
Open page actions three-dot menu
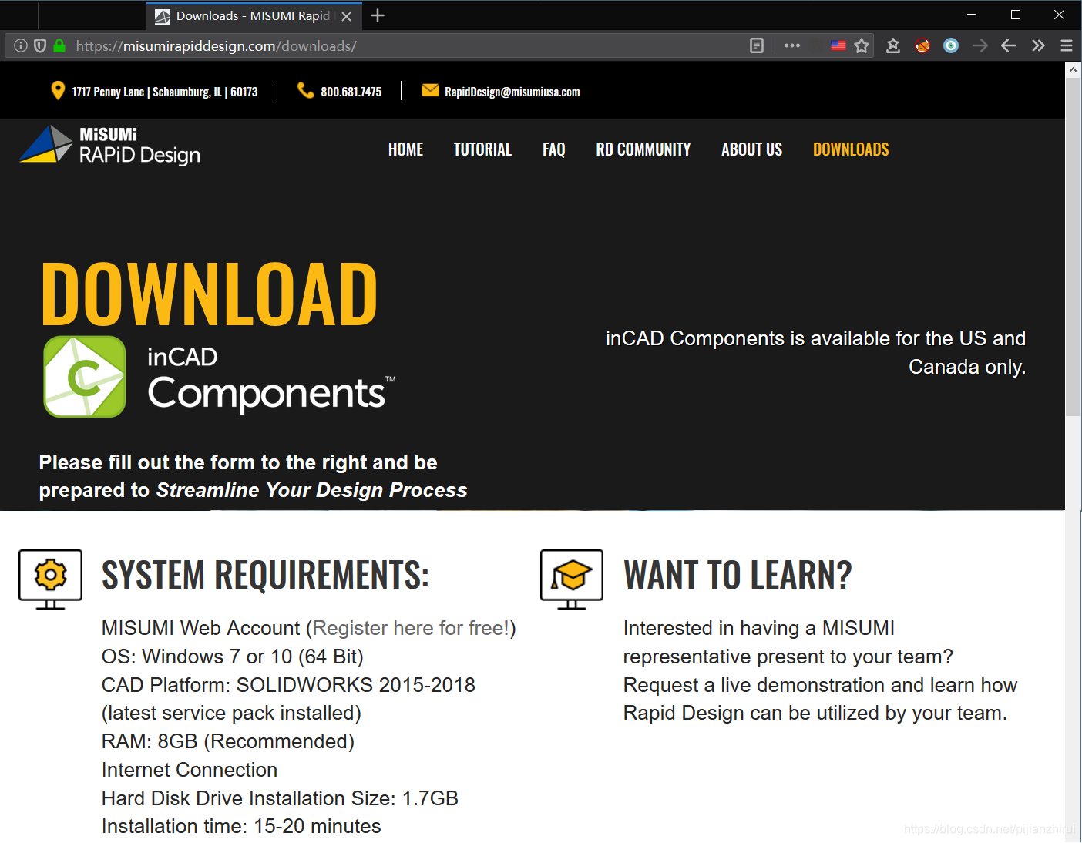click(792, 45)
